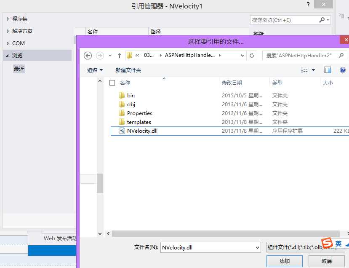Click the bin folder icon
349x268 pixels.
[122, 95]
